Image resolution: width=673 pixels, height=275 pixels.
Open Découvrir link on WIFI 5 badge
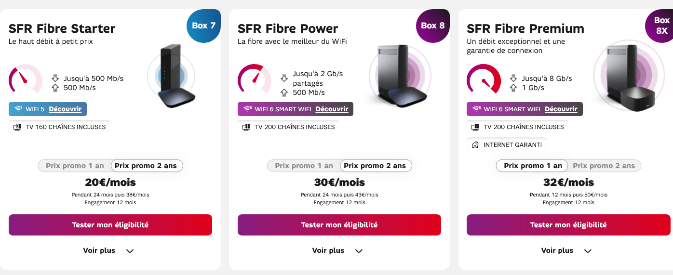point(65,109)
